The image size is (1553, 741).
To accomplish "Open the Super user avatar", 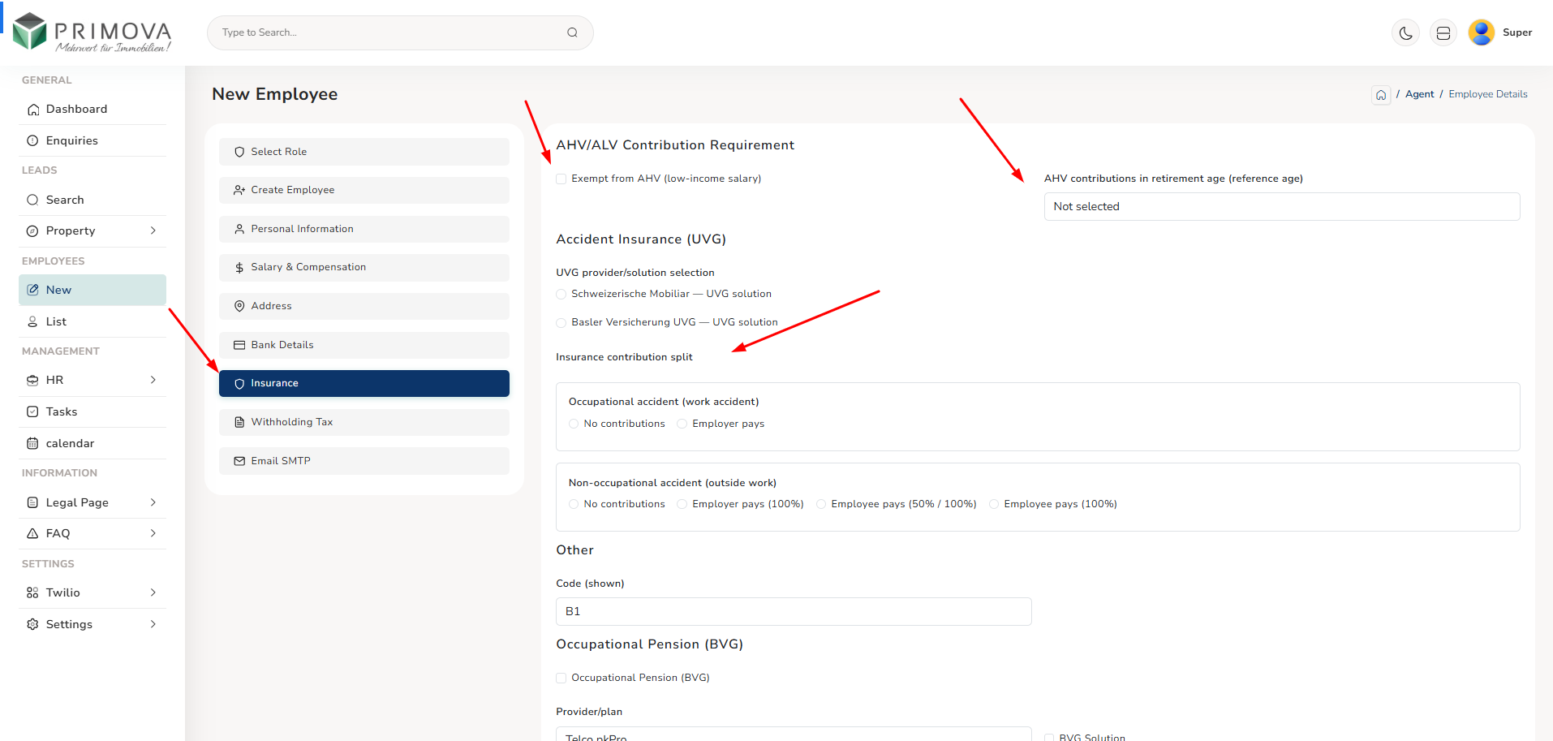I will 1481,32.
